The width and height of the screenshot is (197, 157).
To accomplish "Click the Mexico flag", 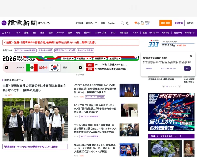I will click(32, 68).
